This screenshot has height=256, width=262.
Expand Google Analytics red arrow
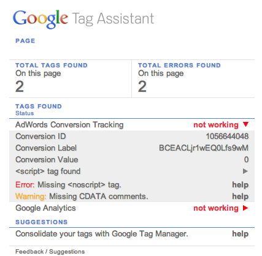[x=245, y=208]
